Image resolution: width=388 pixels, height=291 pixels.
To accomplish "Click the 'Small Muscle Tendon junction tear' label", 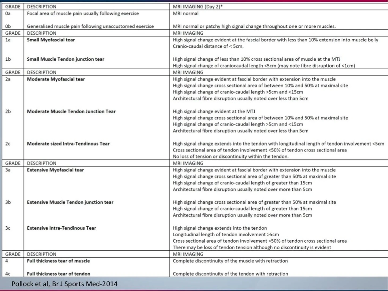I will coord(65,59).
